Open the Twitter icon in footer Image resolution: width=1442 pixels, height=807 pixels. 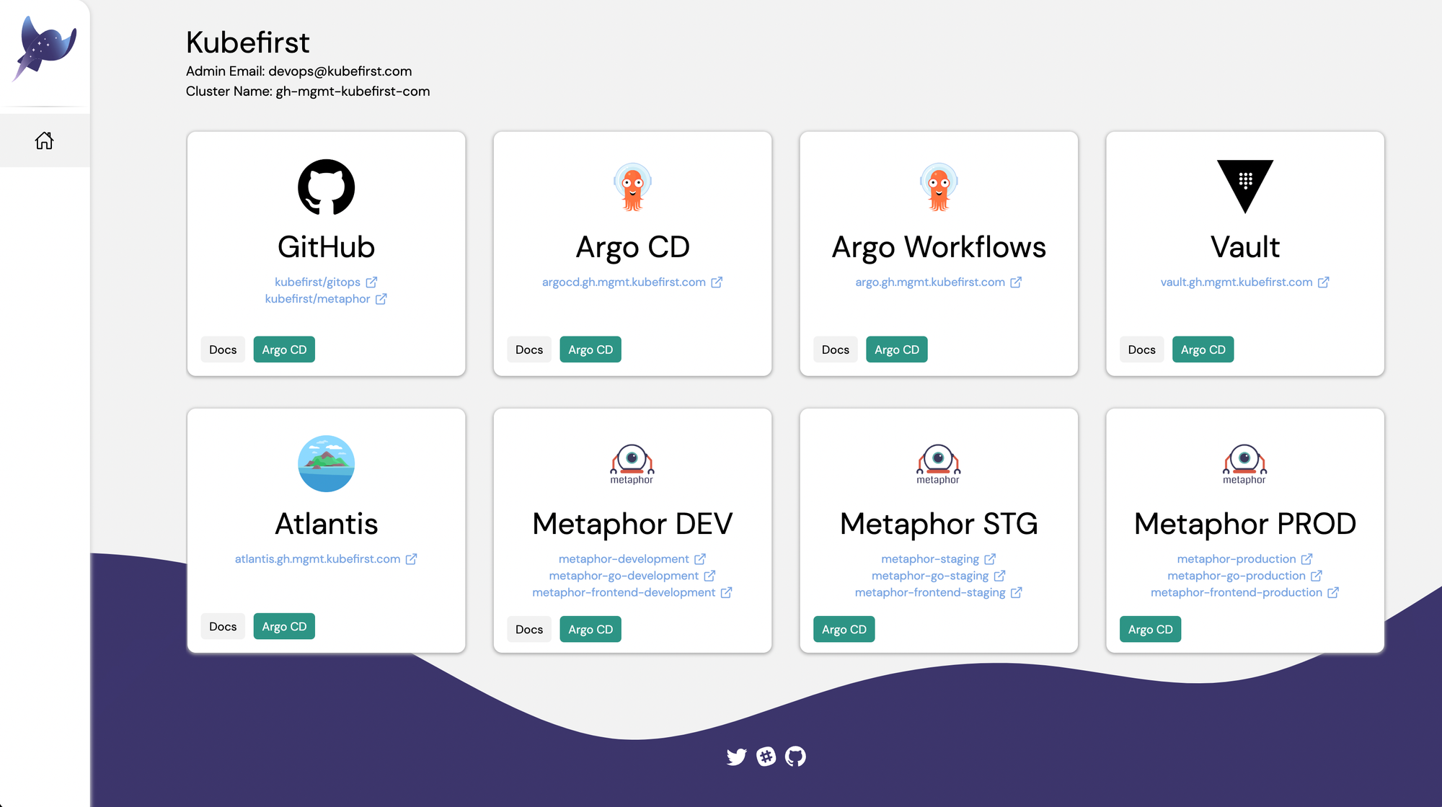click(736, 757)
